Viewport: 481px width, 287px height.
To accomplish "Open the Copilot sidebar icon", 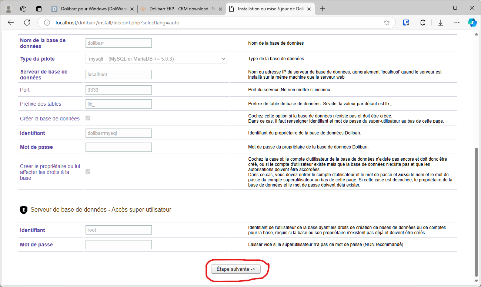I will tap(472, 23).
